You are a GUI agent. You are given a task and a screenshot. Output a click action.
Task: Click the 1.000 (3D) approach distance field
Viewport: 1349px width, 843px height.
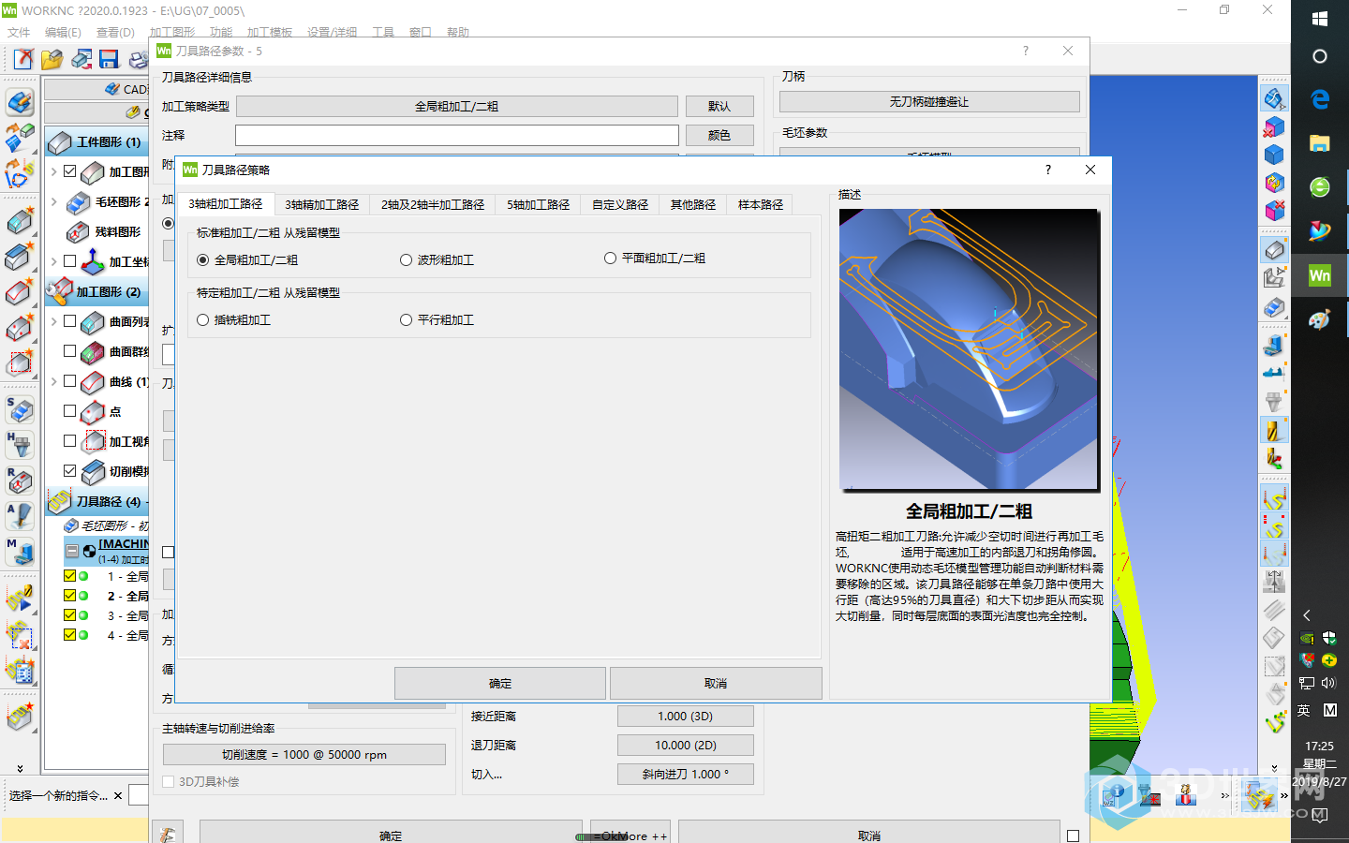686,717
